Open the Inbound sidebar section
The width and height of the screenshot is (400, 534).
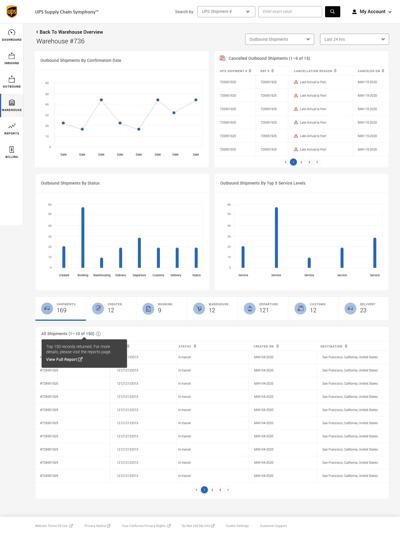point(12,59)
